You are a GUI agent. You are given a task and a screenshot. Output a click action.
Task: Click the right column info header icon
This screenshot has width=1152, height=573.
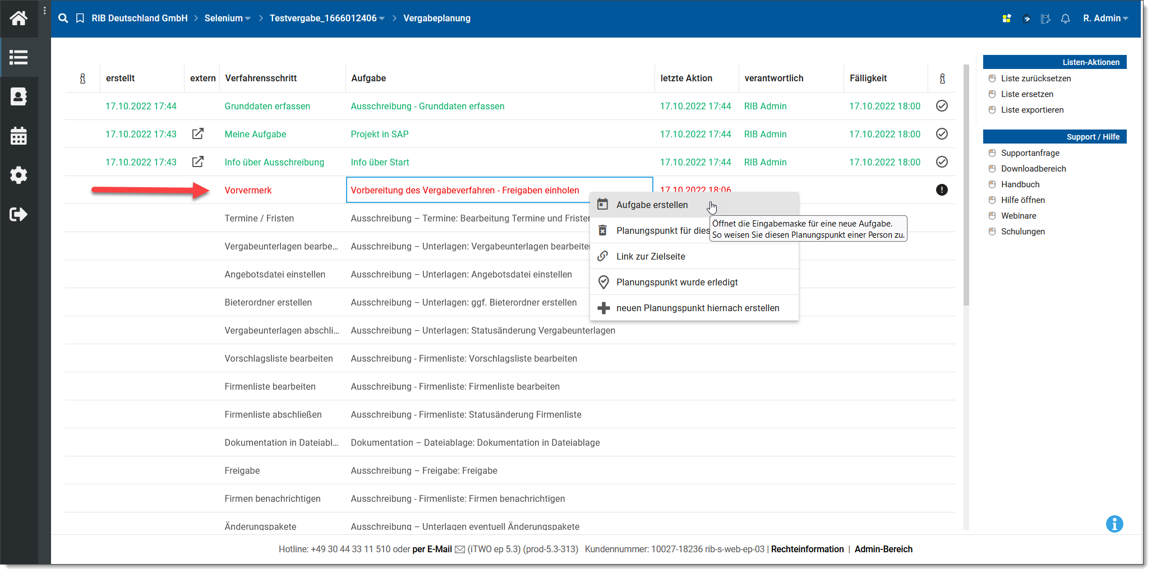coord(942,78)
